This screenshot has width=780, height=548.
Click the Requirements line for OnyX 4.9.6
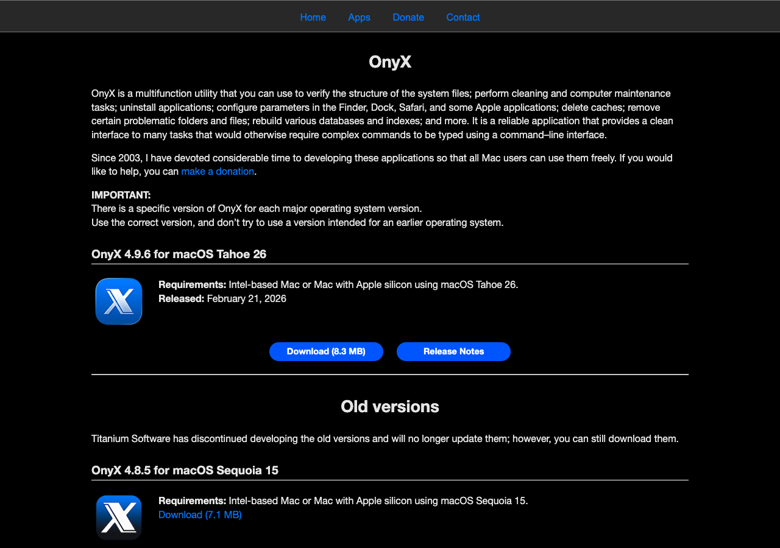click(338, 284)
